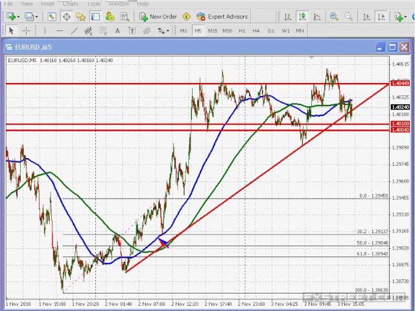
Task: Click the 1.40043 red price label
Action: click(x=400, y=130)
